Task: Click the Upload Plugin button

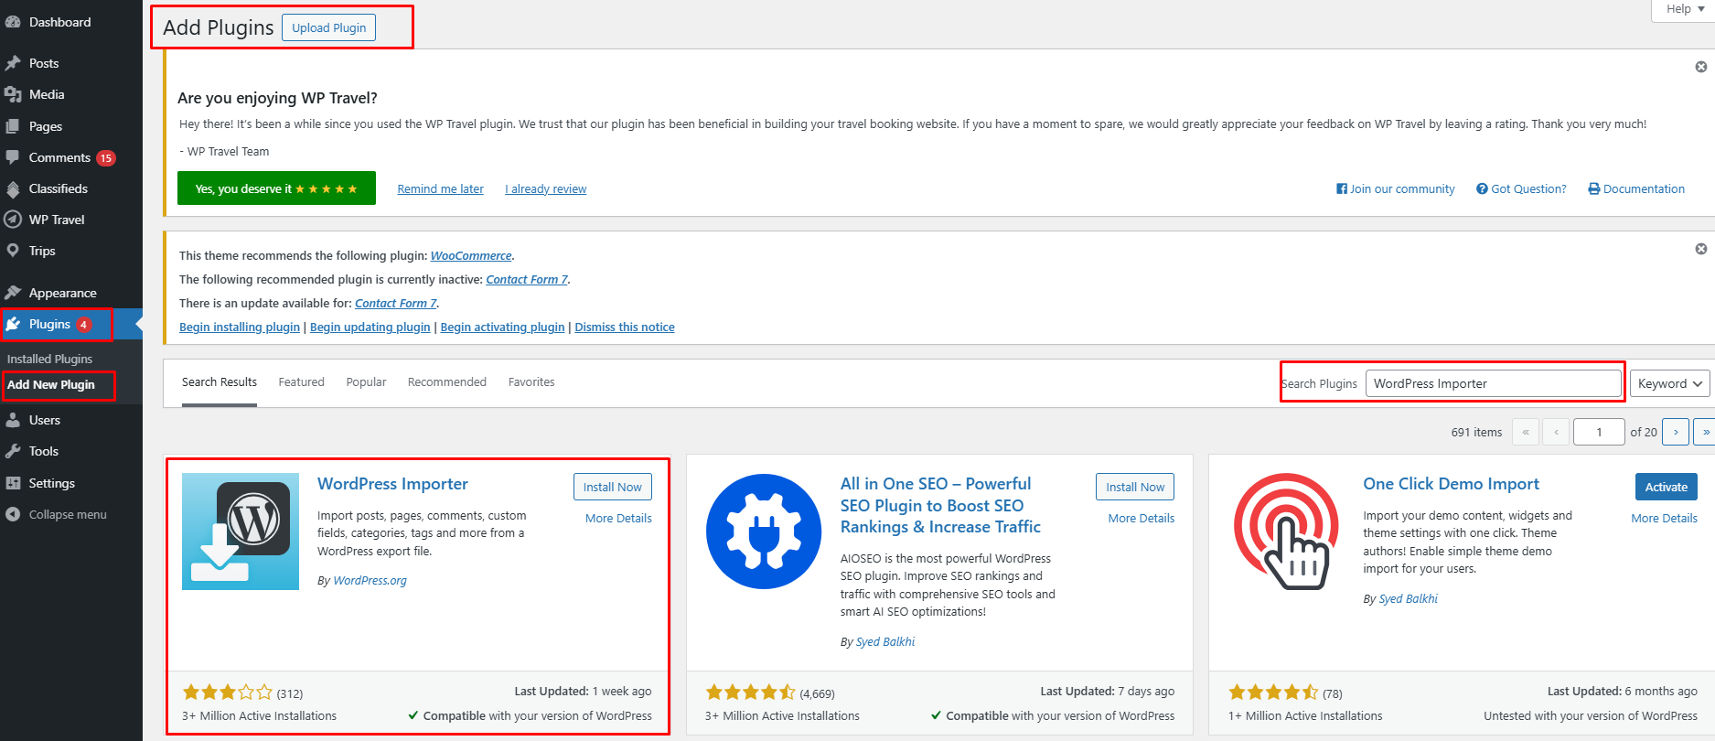Action: pyautogui.click(x=328, y=28)
